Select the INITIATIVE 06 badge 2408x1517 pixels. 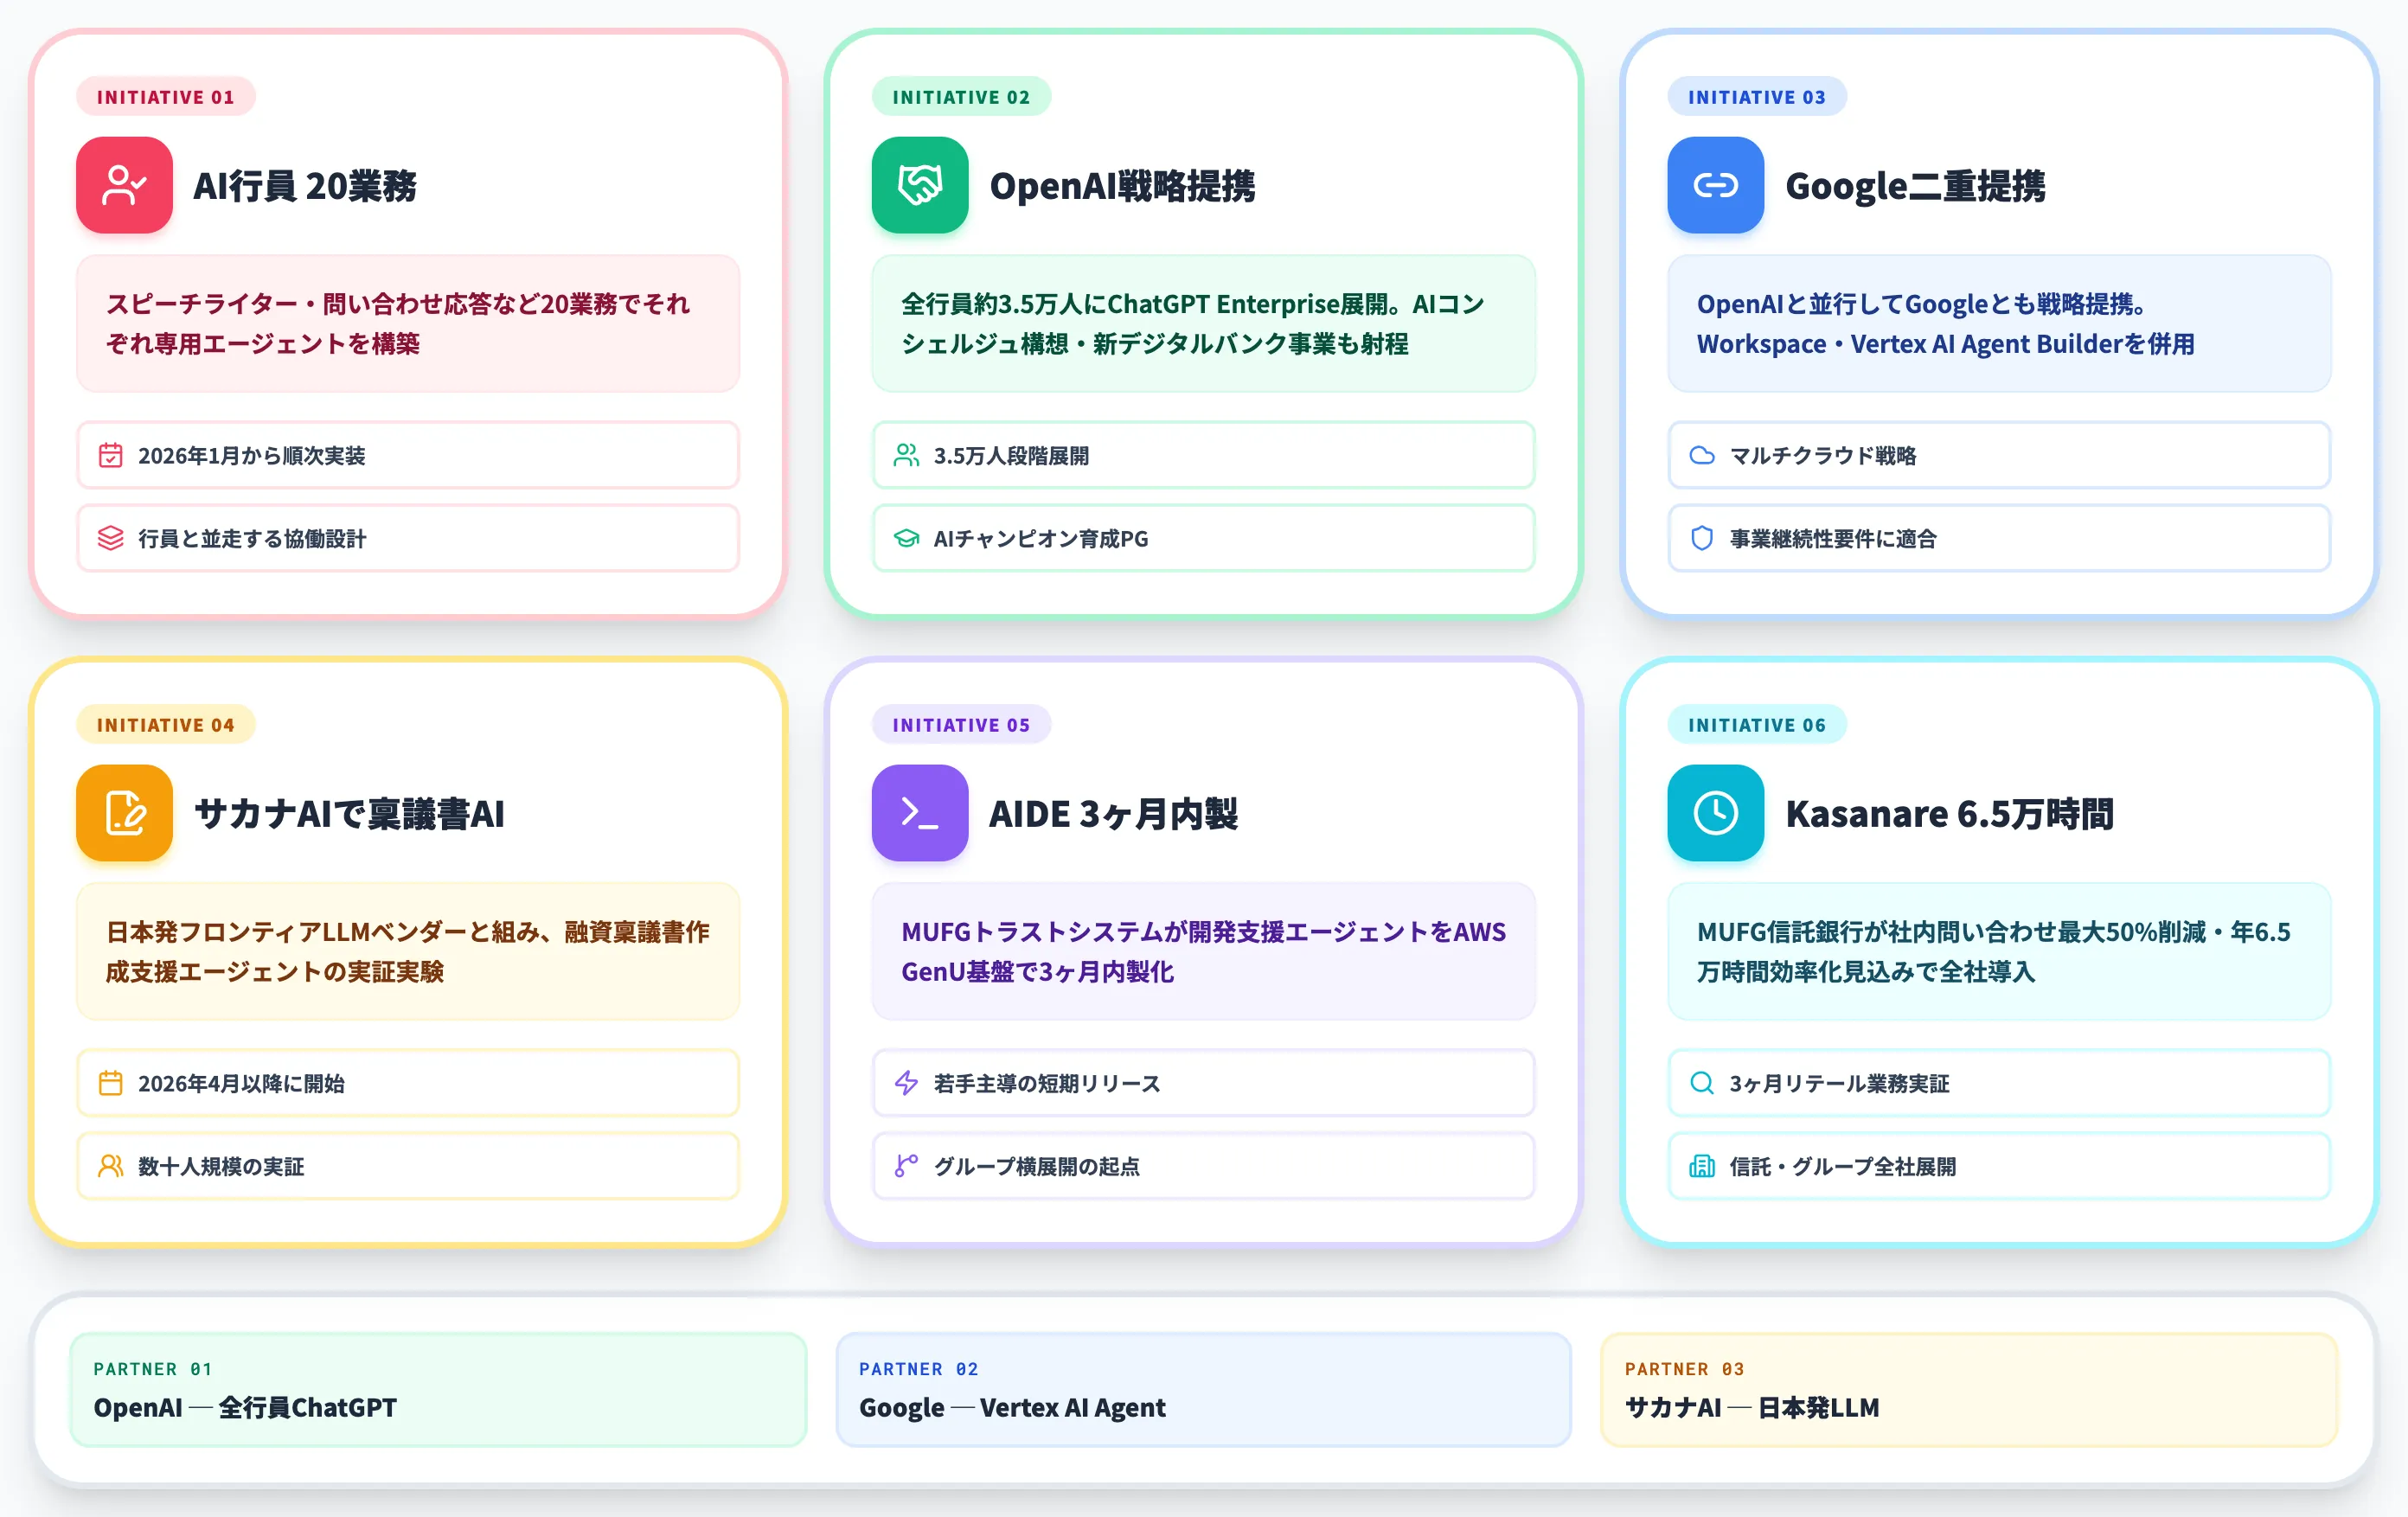click(1757, 725)
